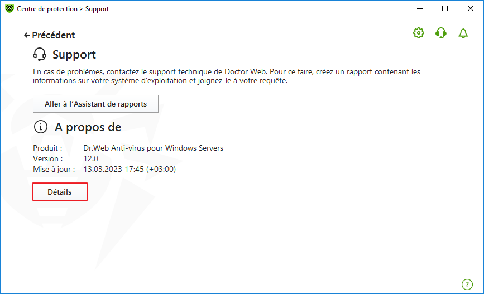
Task: Select Support in the title breadcrumb
Action: tap(97, 9)
